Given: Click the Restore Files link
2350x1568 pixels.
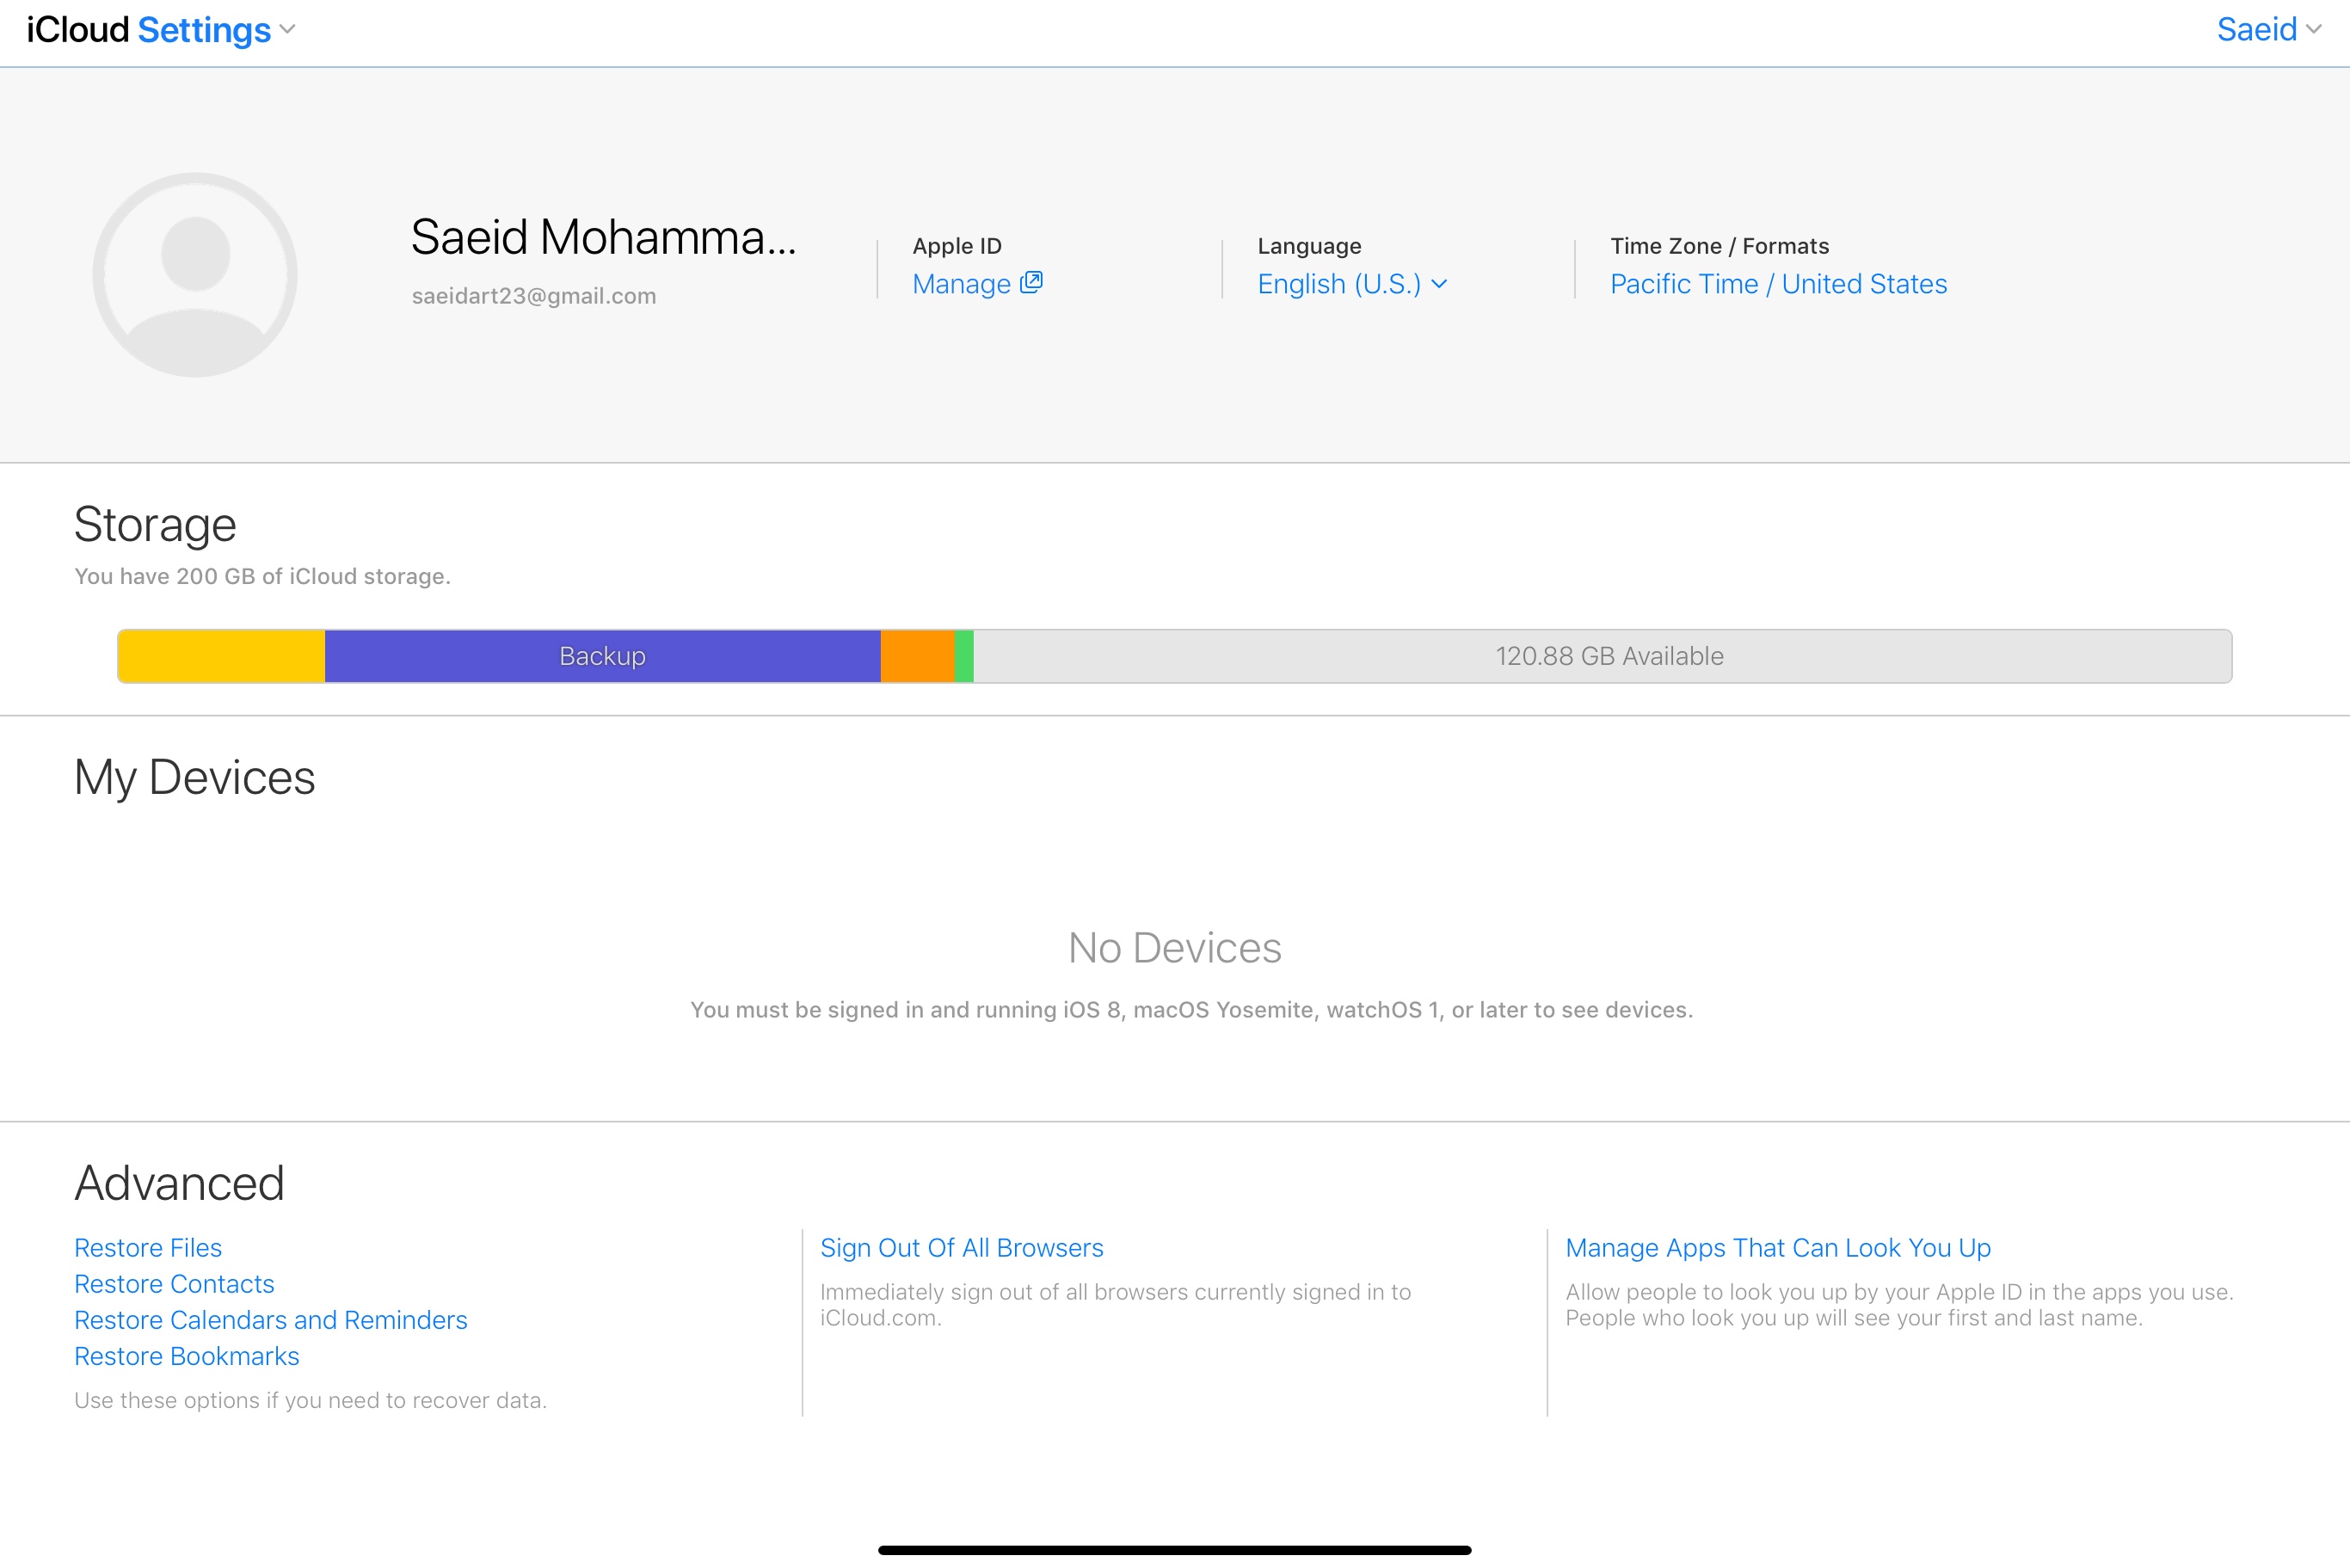Looking at the screenshot, I should pos(148,1247).
